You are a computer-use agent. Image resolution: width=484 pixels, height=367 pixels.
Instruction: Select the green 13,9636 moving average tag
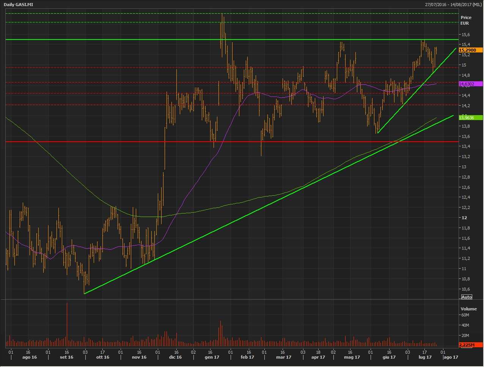click(470, 118)
